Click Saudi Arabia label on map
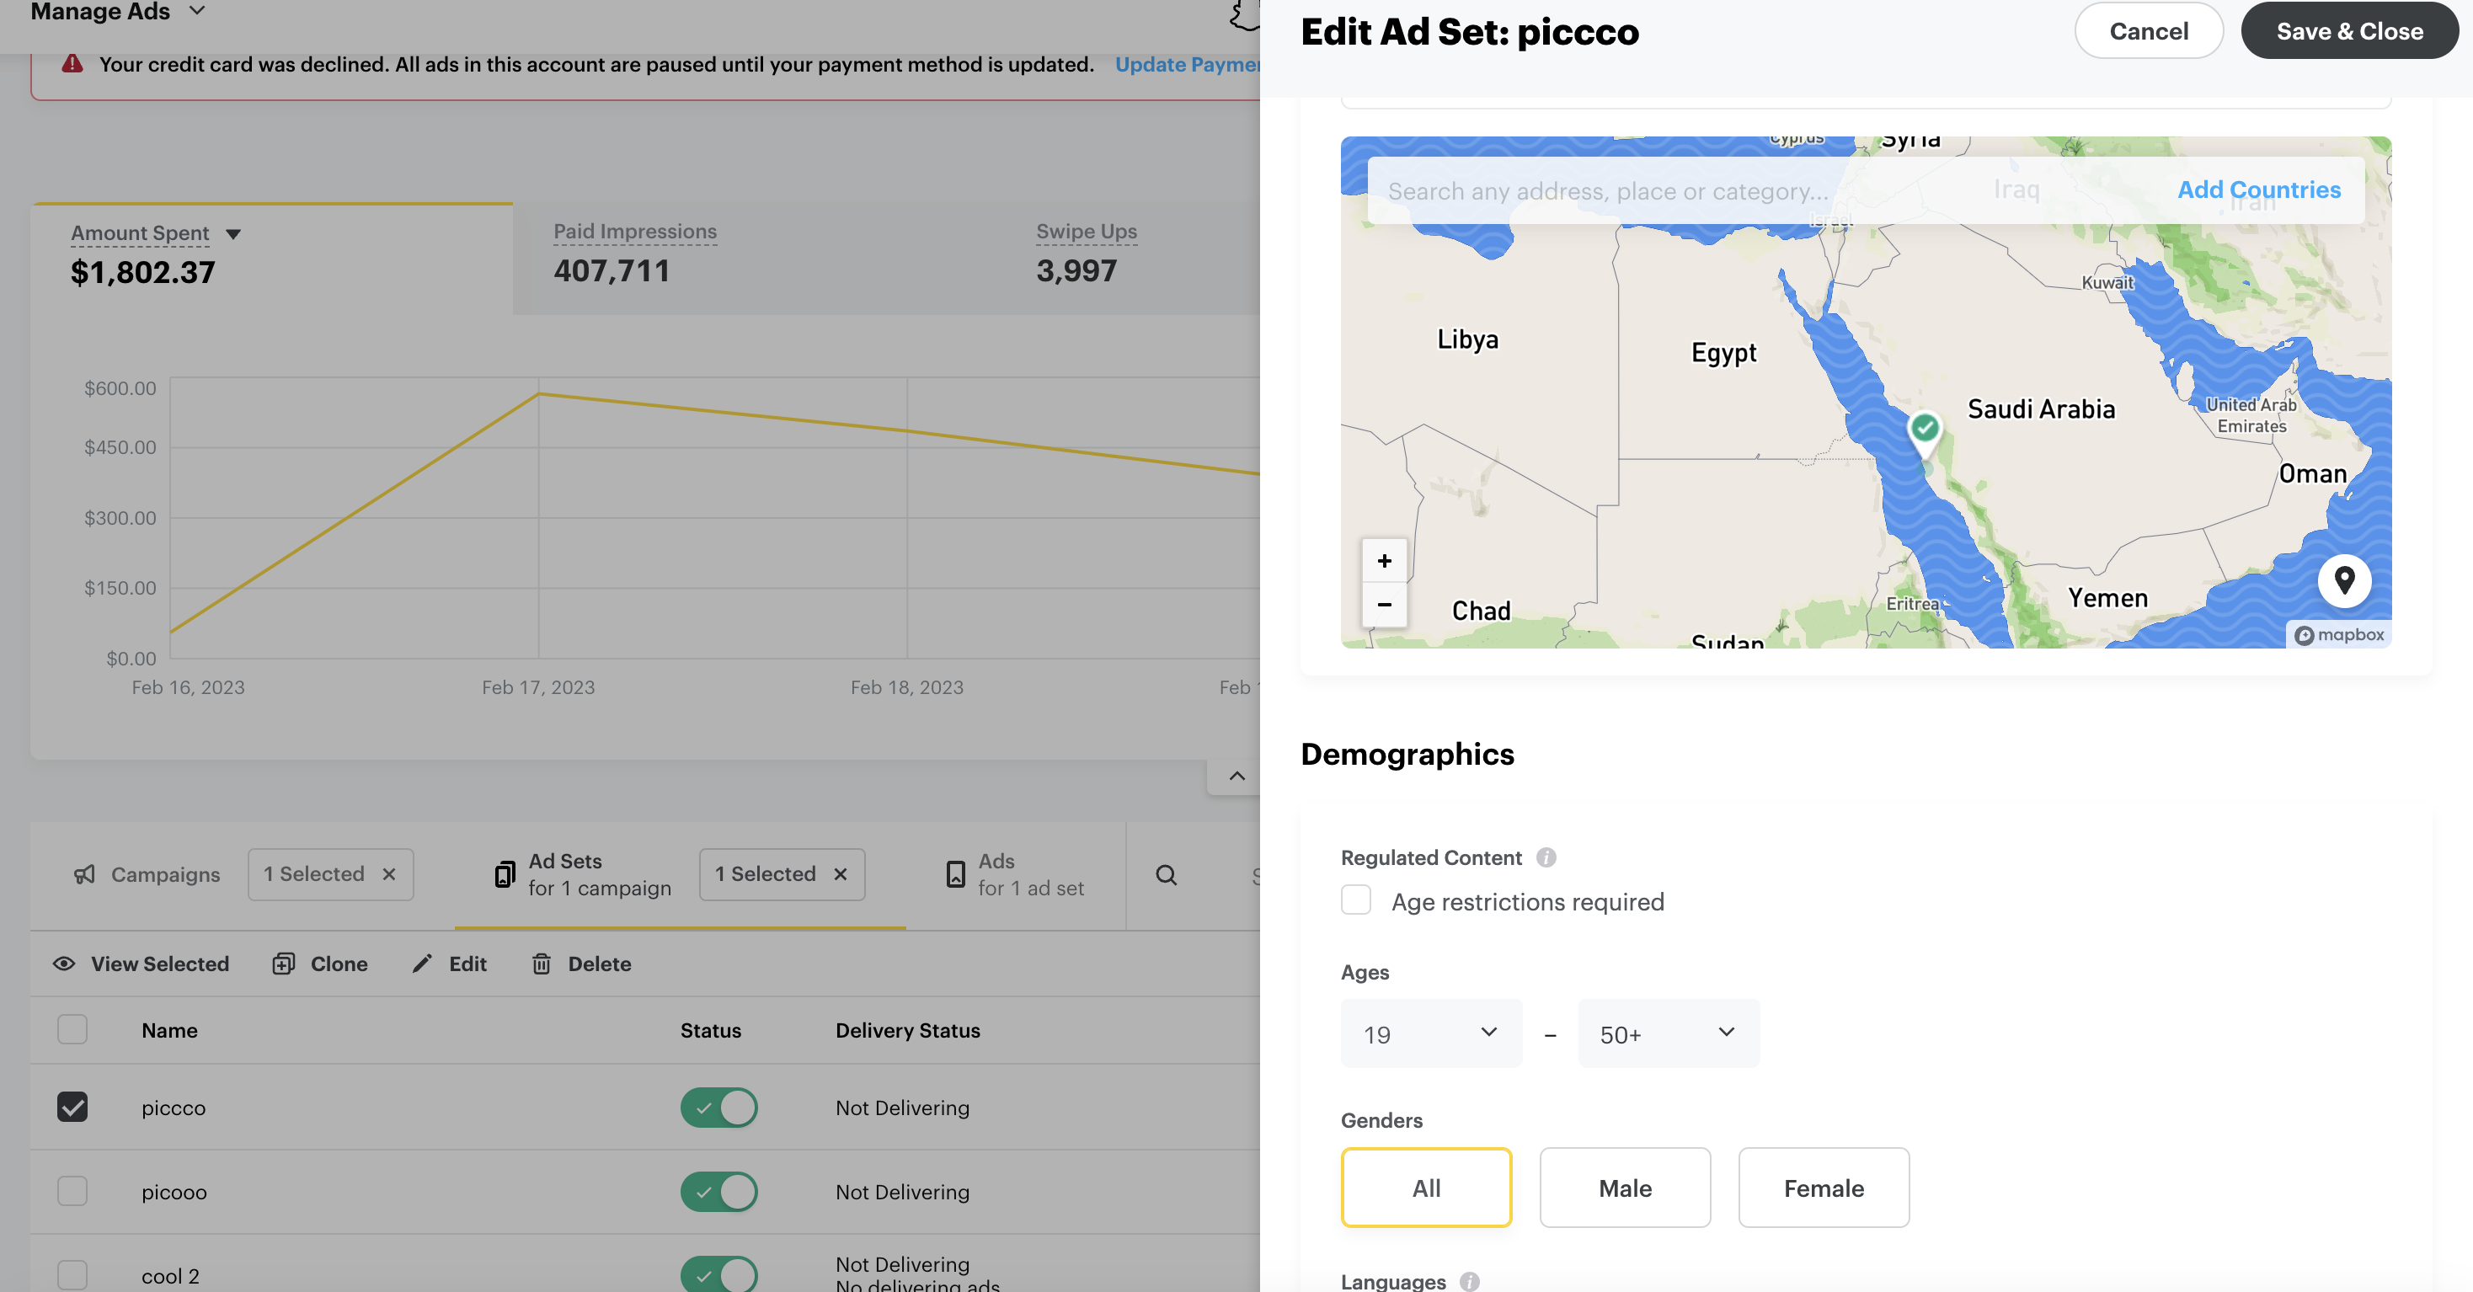Screen dimensions: 2473x1292 click(2041, 410)
